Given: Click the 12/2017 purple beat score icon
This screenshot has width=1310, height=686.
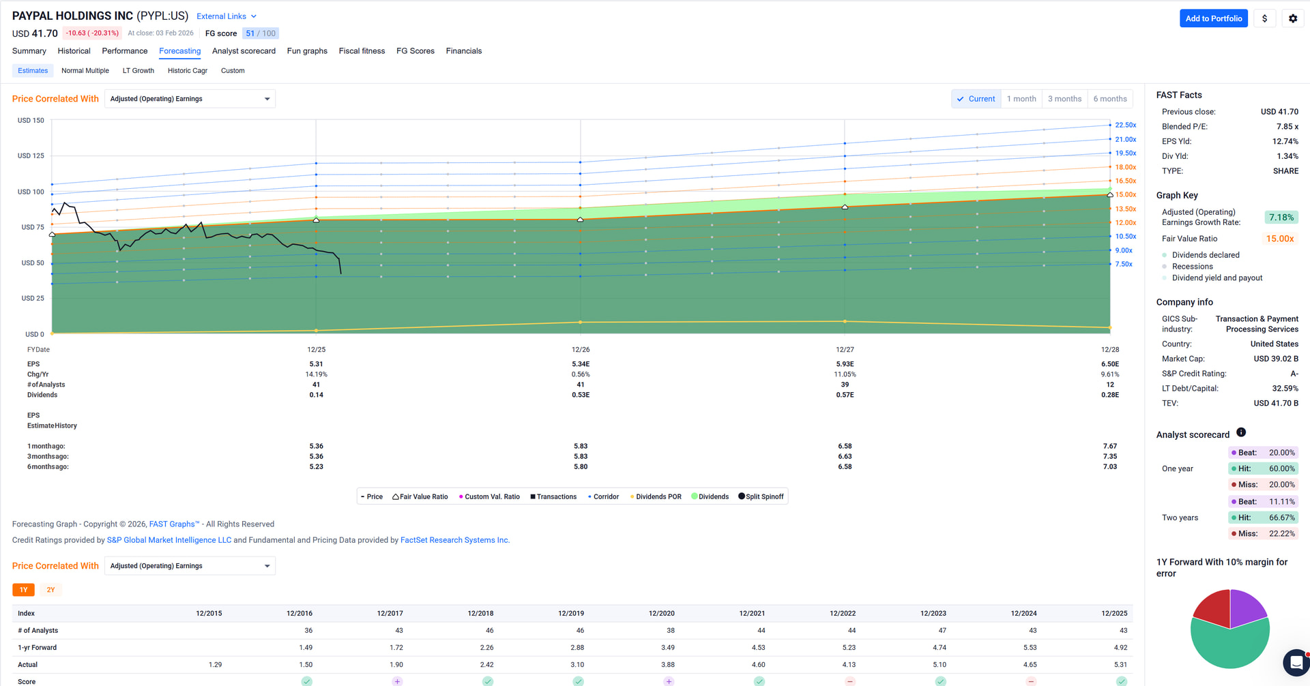Looking at the screenshot, I should pos(397,681).
